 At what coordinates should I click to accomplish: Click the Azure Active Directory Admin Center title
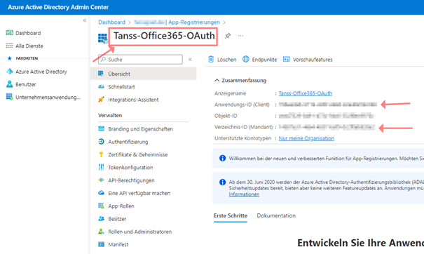click(x=58, y=7)
